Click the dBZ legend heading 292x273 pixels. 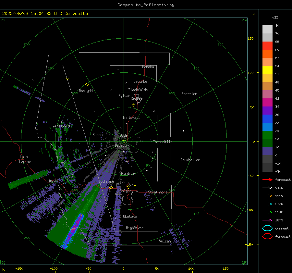(275, 17)
